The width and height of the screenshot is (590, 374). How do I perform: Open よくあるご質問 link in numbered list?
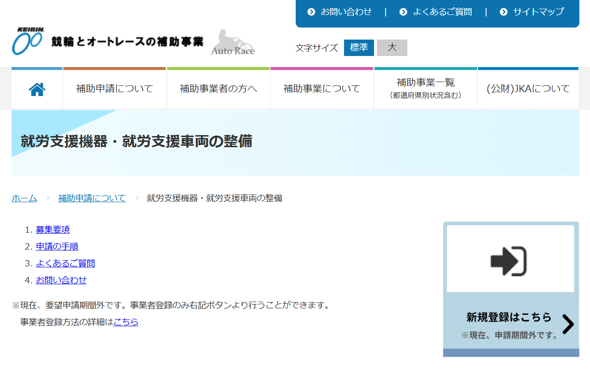(x=65, y=263)
